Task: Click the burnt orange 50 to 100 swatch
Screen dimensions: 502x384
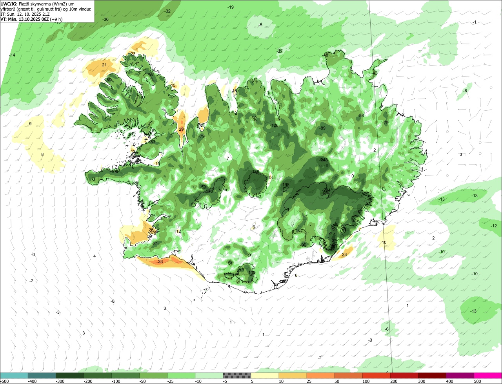Action: (349, 375)
